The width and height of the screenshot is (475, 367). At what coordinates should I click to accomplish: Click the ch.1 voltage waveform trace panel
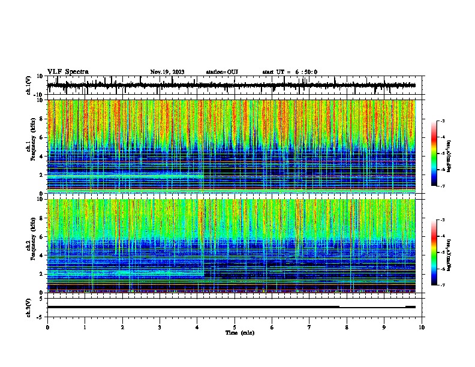click(x=236, y=85)
